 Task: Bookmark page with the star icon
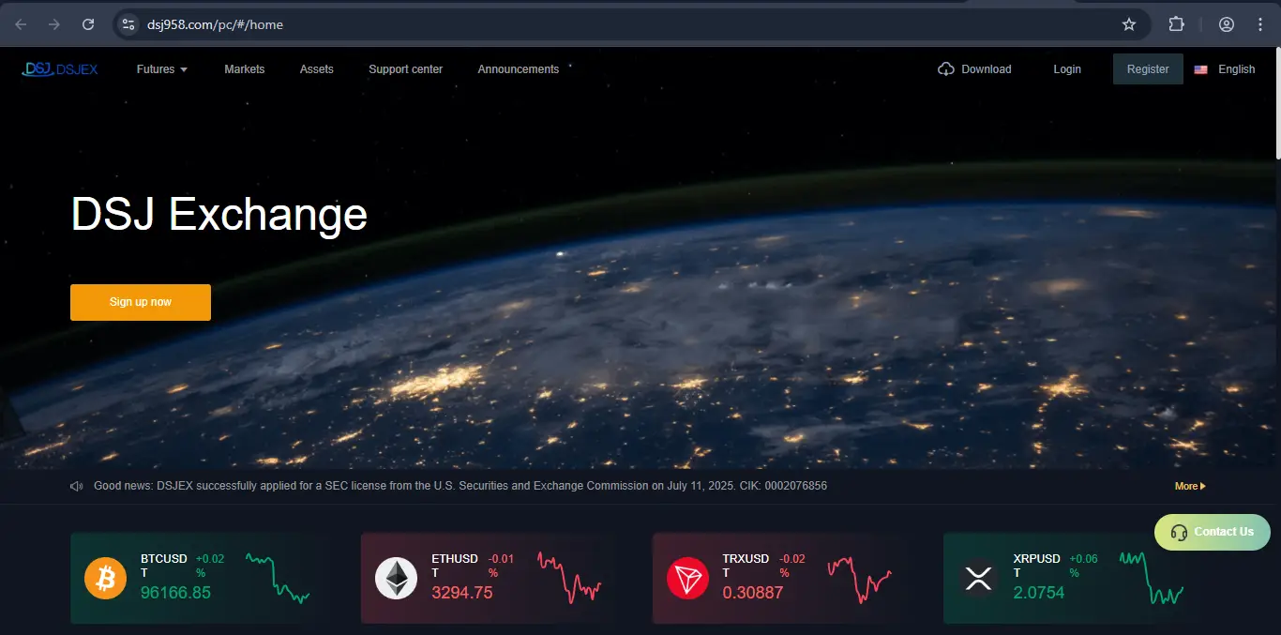click(1128, 24)
